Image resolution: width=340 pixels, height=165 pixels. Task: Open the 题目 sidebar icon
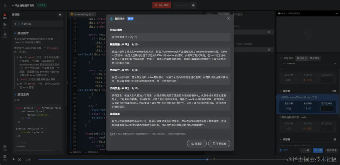[5, 16]
